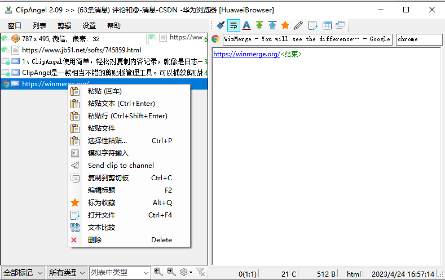Choose 打开文件 from context menu
Viewport: 445px width, 280px height.
coord(129,215)
